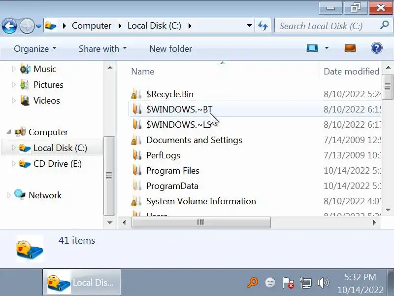This screenshot has height=296, width=394.
Task: Click the horizontal scrollbar right arrow
Action: (x=375, y=222)
